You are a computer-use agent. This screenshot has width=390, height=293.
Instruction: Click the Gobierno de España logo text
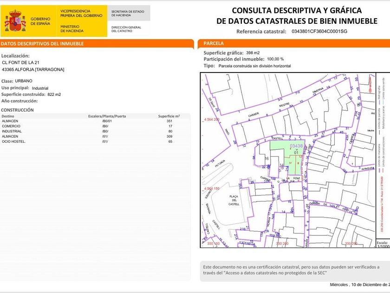point(40,21)
